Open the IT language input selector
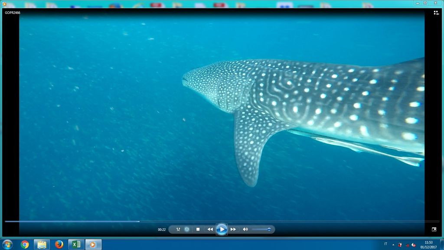This screenshot has width=444, height=250. pyautogui.click(x=385, y=244)
